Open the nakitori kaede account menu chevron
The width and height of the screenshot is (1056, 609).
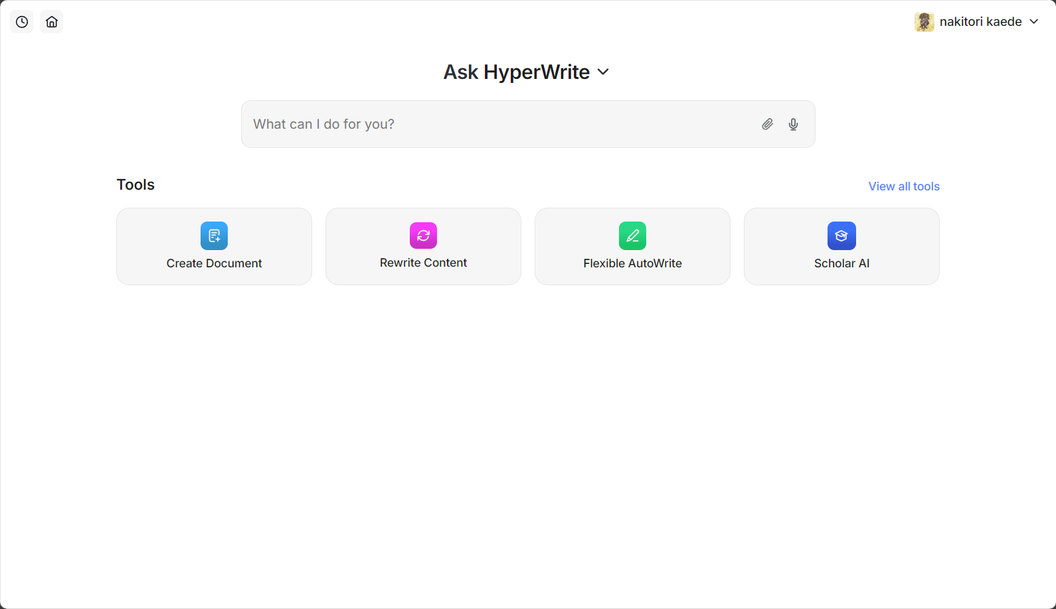tap(1034, 22)
